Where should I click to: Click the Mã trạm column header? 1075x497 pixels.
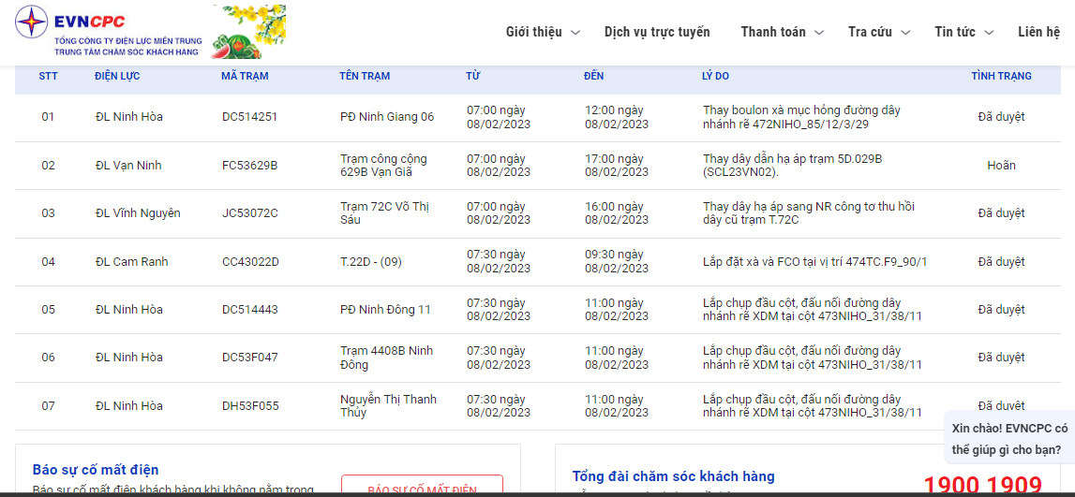245,76
